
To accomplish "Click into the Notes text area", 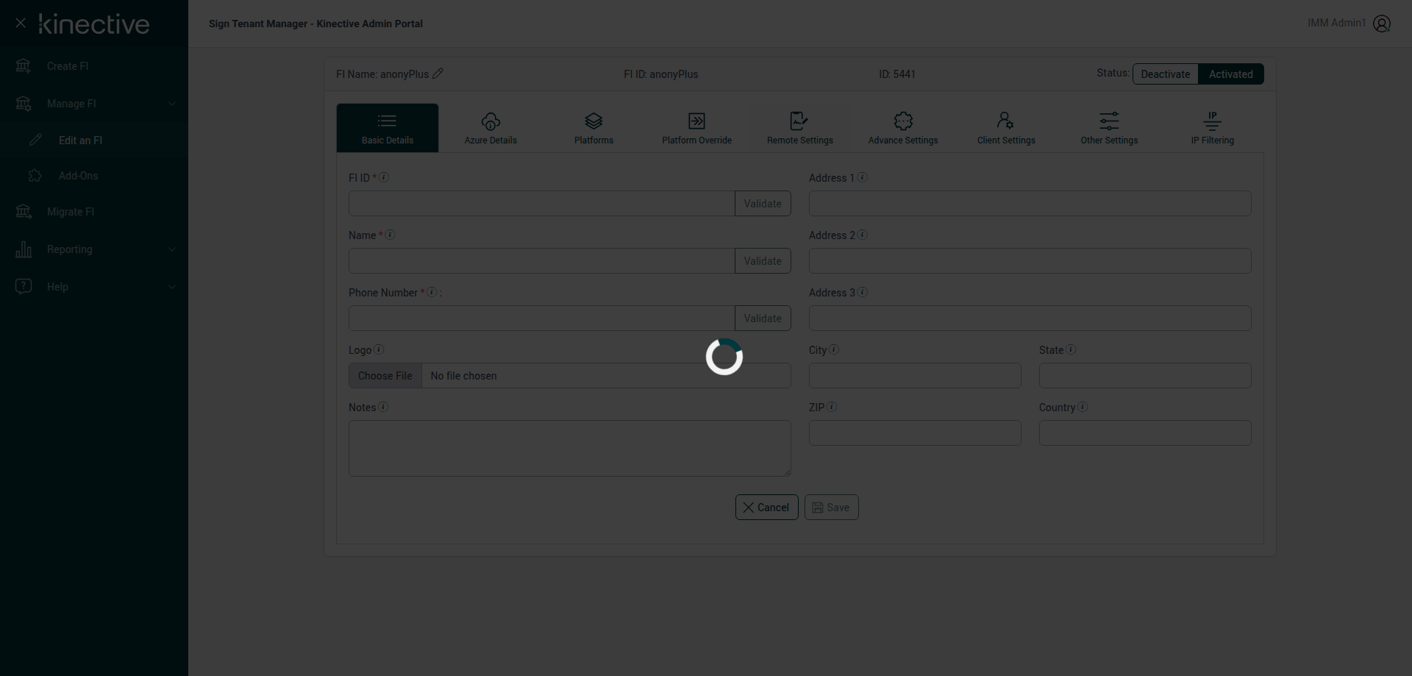I will click(x=570, y=448).
